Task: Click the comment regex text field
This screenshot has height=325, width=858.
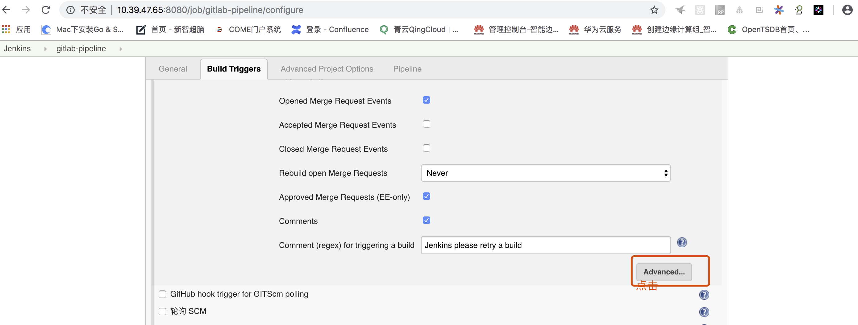Action: 545,245
